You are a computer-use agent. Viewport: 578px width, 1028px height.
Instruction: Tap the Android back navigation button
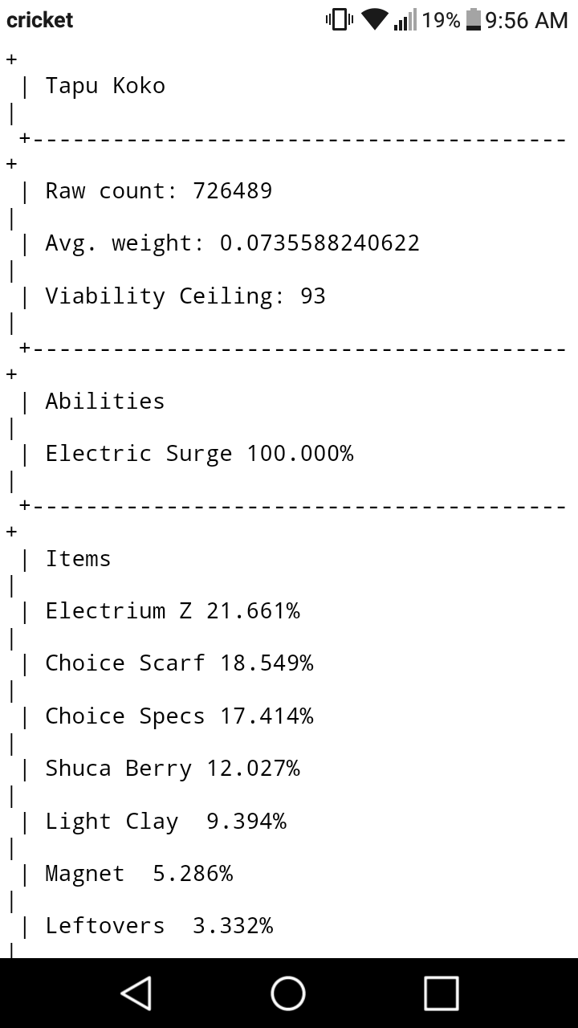(136, 993)
